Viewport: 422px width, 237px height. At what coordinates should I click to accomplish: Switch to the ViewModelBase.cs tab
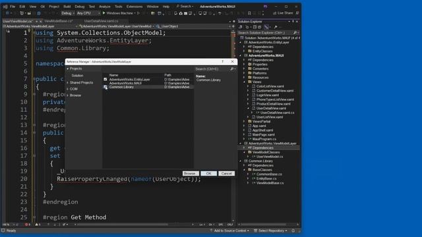point(59,21)
